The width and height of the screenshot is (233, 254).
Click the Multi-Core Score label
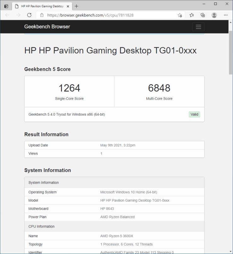[x=159, y=99]
